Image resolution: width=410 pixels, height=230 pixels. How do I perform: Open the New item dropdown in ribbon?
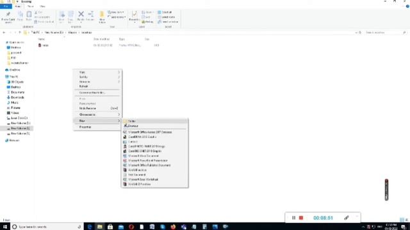pyautogui.click(x=116, y=12)
